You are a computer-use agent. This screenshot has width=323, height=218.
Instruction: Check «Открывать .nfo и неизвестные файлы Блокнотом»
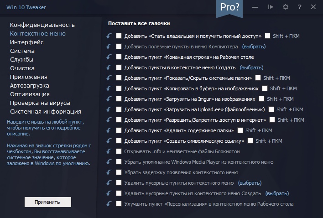tap(119, 151)
